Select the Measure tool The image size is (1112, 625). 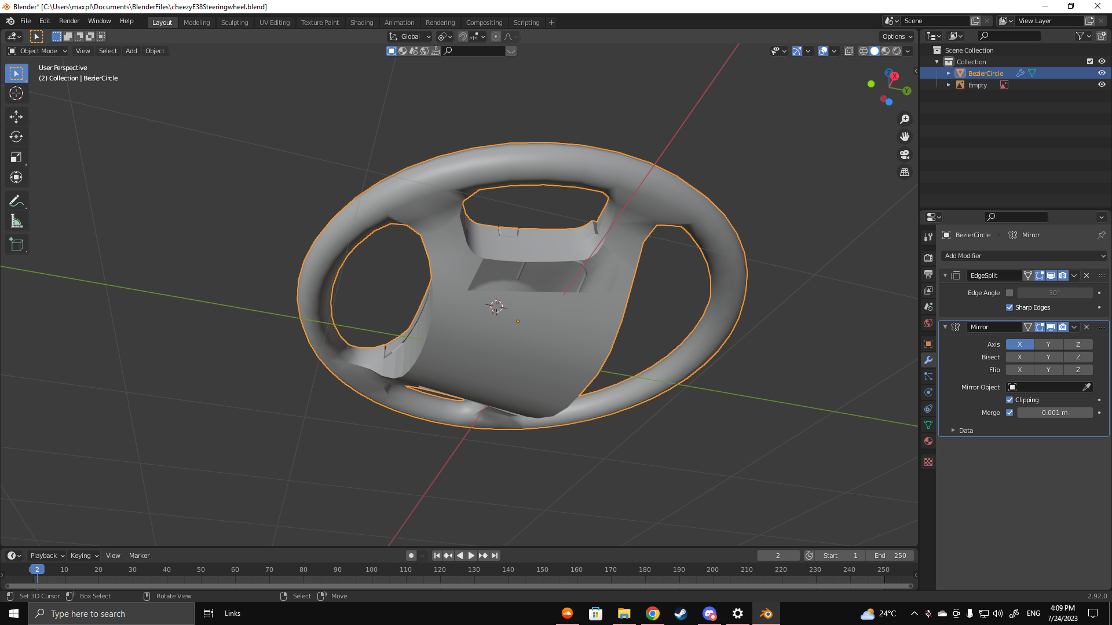coord(16,222)
